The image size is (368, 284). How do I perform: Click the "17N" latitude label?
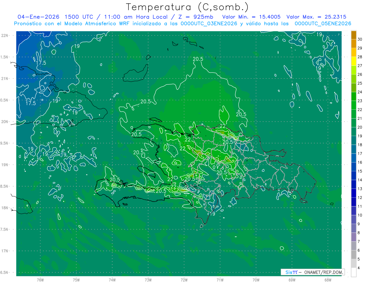pyautogui.click(x=5, y=251)
